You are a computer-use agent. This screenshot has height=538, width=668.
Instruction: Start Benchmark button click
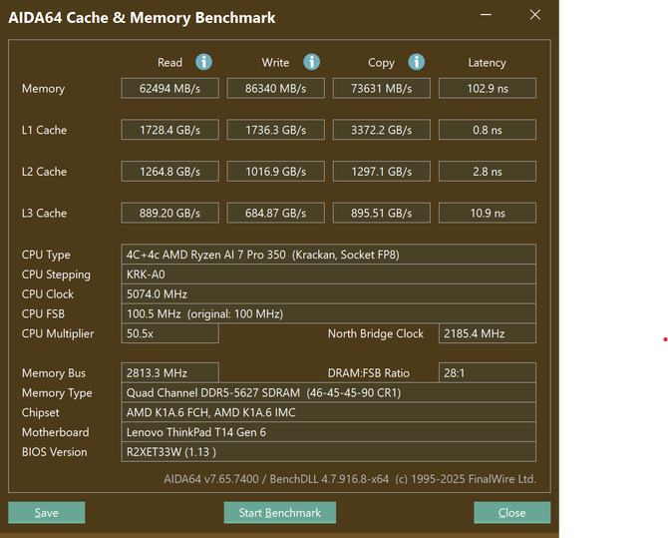point(279,512)
